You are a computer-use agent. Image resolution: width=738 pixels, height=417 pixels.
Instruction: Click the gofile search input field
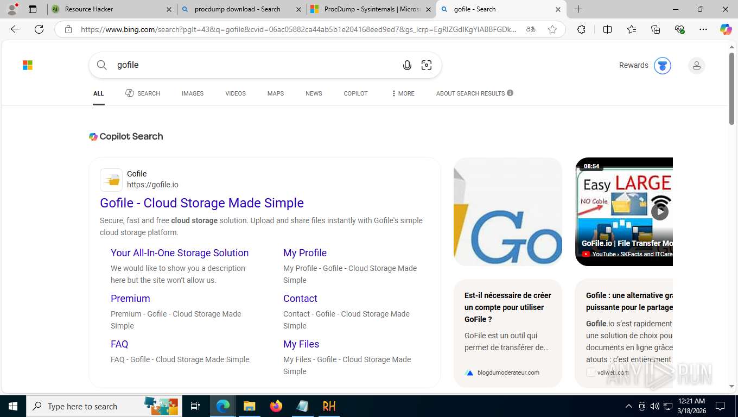[255, 65]
